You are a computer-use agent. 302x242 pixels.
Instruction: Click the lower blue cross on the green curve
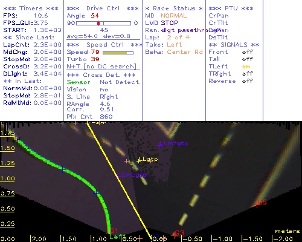96,193
